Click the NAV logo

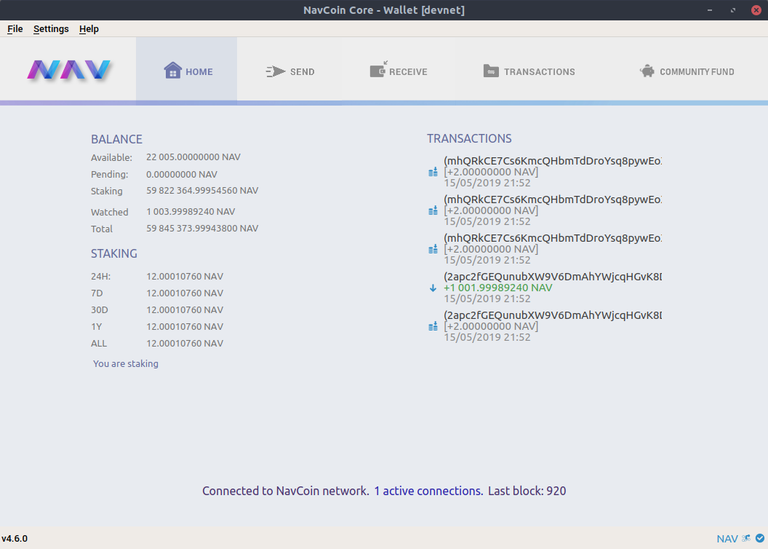tap(68, 70)
